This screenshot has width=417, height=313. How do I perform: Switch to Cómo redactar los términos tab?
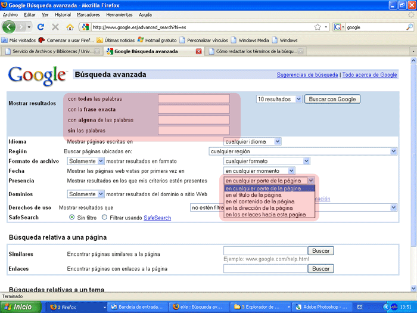pyautogui.click(x=256, y=51)
